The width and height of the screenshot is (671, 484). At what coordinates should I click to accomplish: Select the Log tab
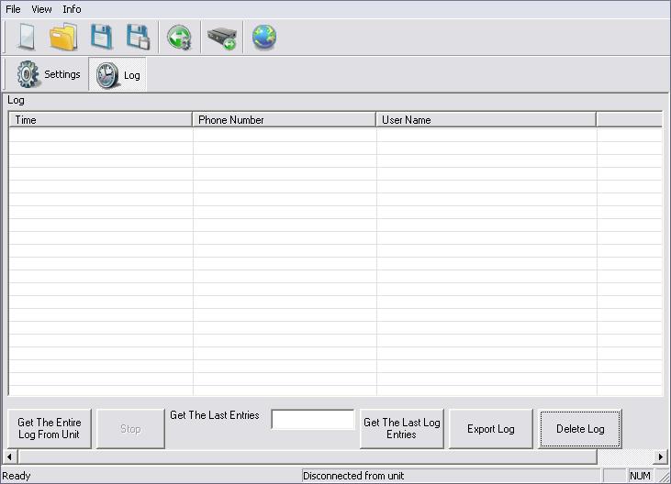pos(118,75)
